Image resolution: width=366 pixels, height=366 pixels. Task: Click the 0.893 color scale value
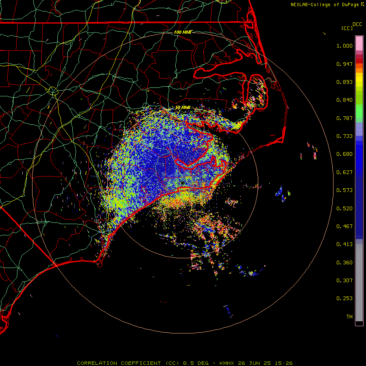[x=344, y=82]
